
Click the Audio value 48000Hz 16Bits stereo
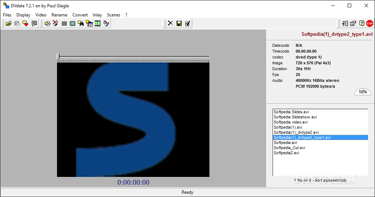pos(317,80)
